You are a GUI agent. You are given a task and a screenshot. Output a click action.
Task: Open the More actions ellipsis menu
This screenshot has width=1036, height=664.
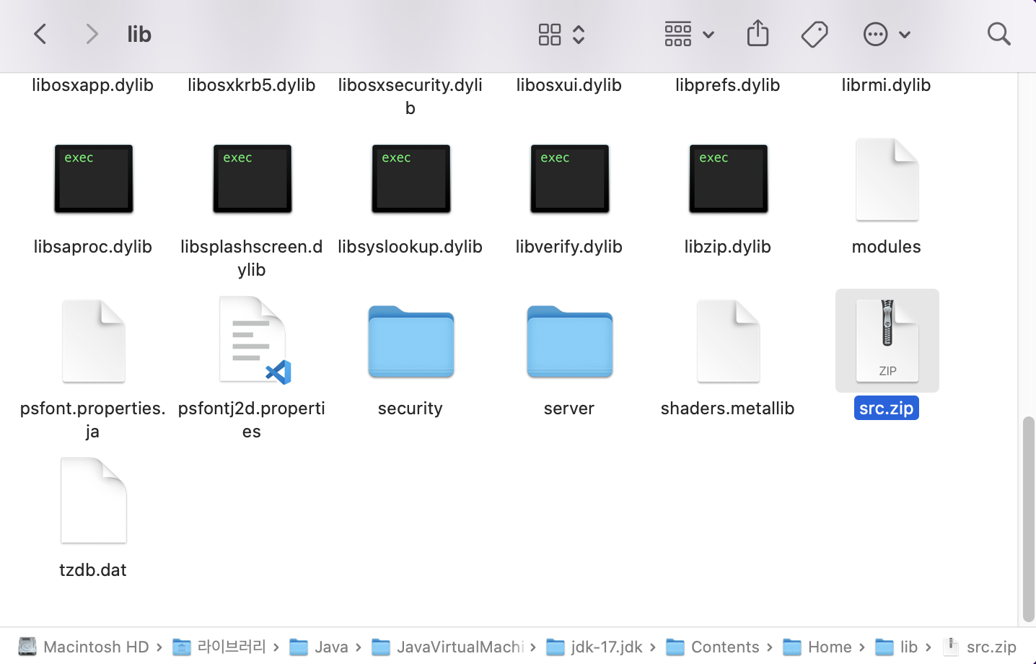[x=887, y=34]
